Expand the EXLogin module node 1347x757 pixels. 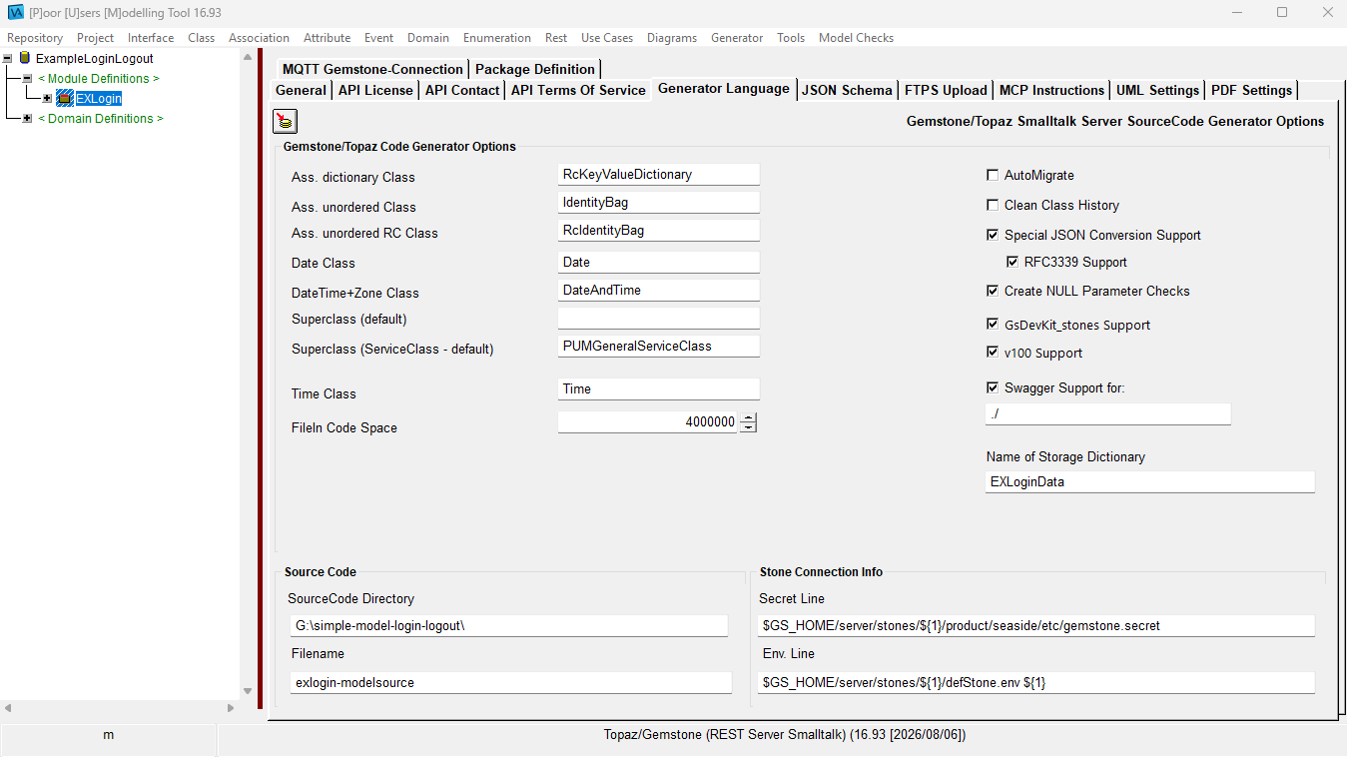coord(47,98)
